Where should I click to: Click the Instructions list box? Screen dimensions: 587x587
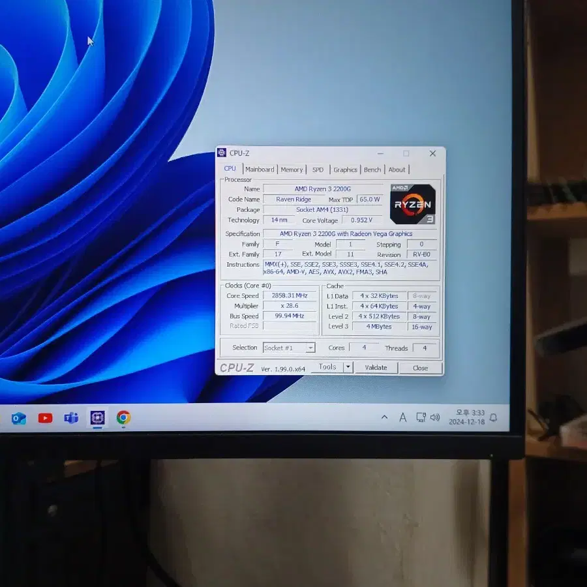tap(351, 268)
